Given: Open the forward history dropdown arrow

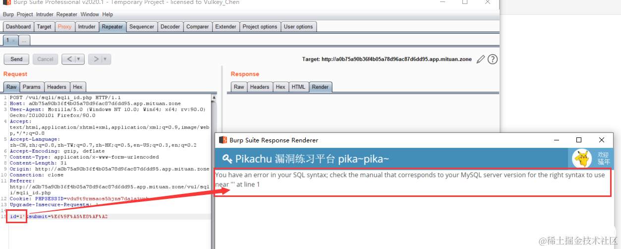Looking at the screenshot, I should (x=106, y=59).
